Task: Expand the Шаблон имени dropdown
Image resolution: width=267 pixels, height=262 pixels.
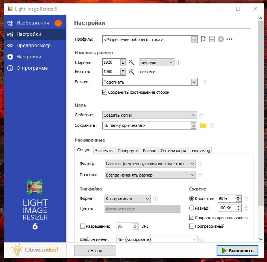Action: click(194, 240)
